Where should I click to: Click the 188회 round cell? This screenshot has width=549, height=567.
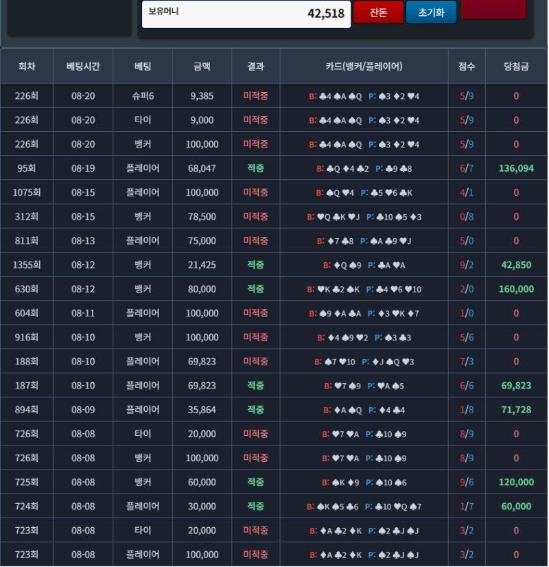point(27,361)
